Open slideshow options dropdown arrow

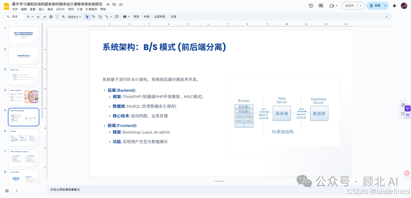click(x=361, y=6)
